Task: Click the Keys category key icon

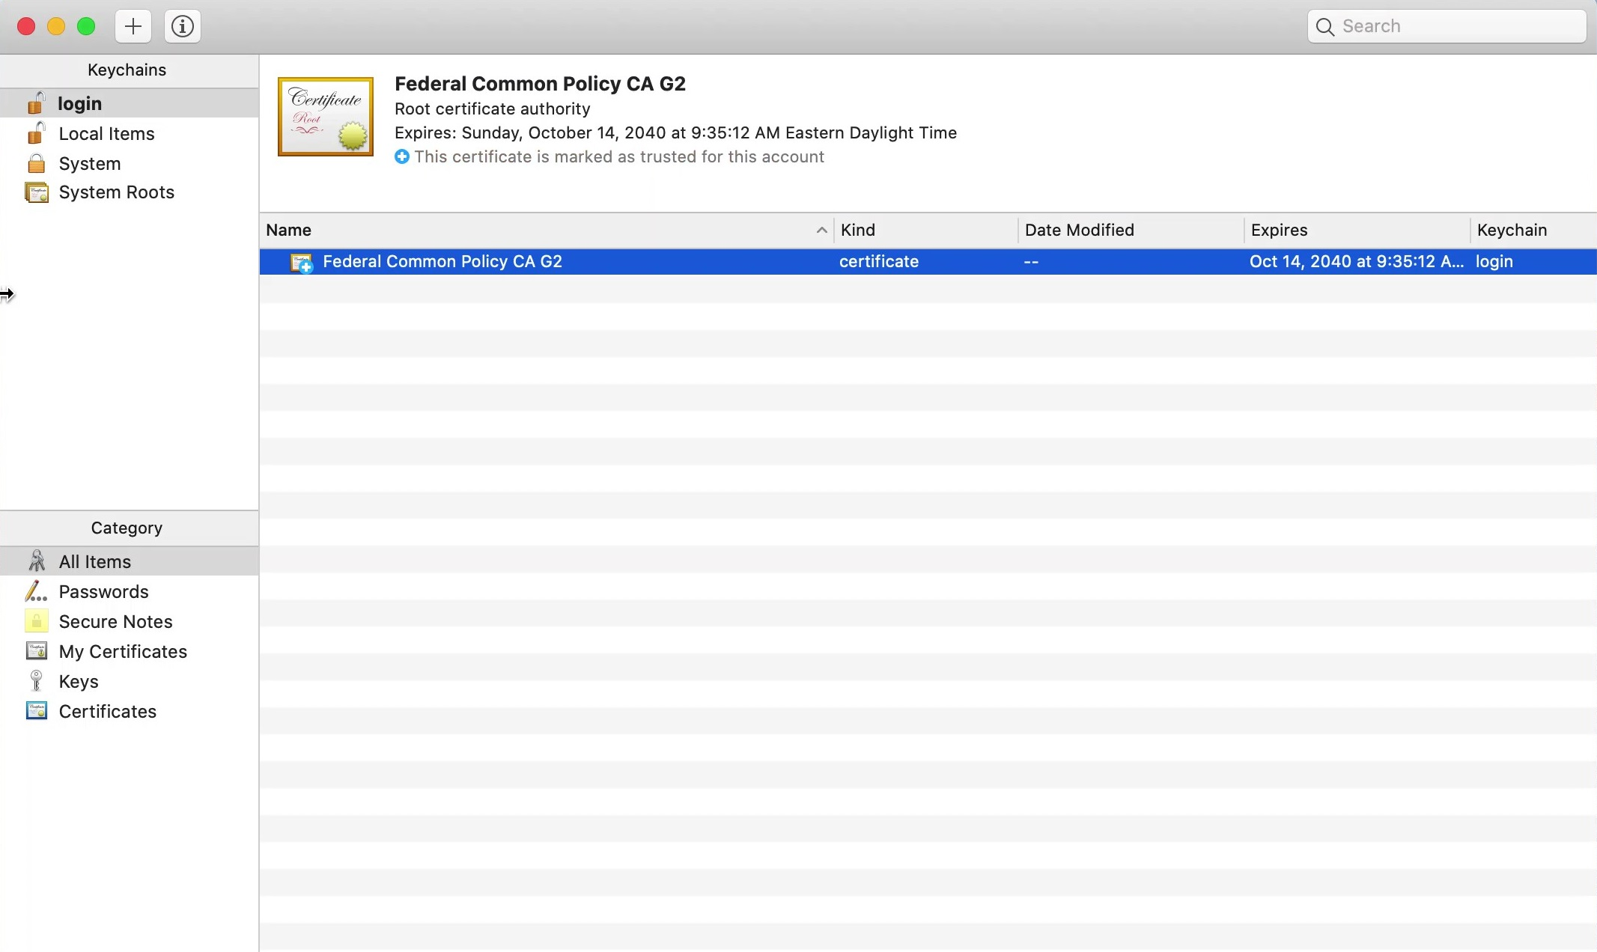Action: [x=36, y=681]
